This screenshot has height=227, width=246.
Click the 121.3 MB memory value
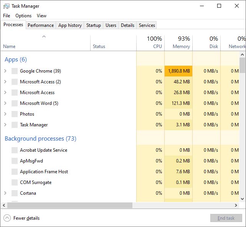point(181,103)
